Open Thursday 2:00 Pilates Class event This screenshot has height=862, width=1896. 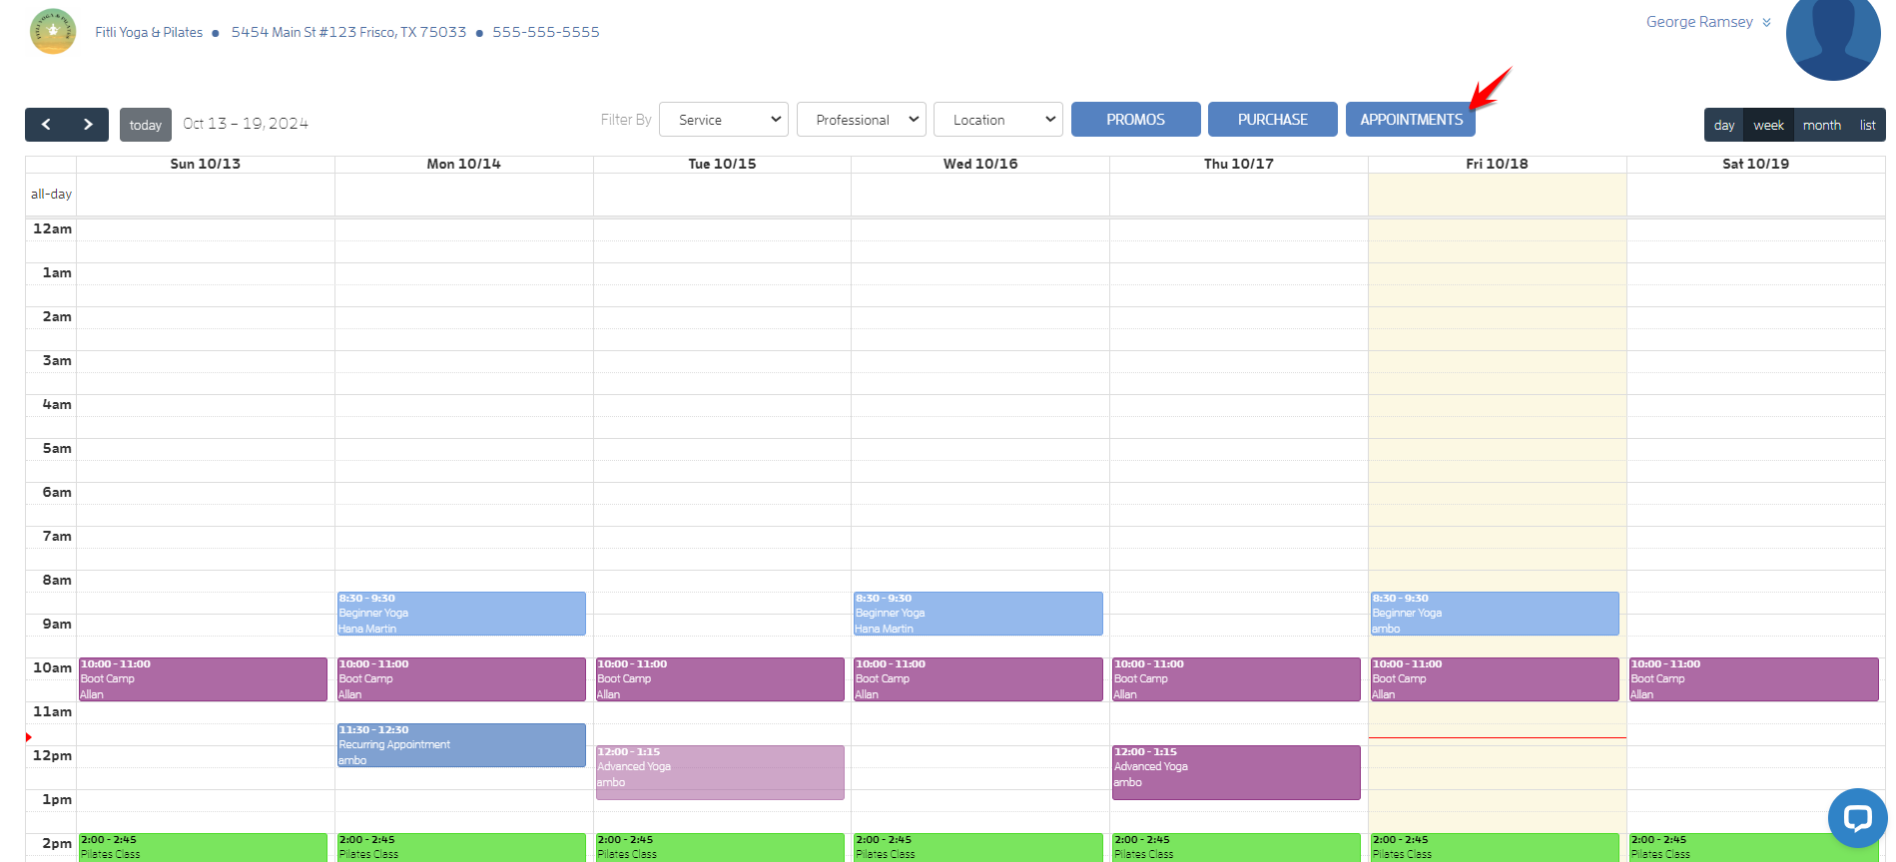tap(1236, 847)
